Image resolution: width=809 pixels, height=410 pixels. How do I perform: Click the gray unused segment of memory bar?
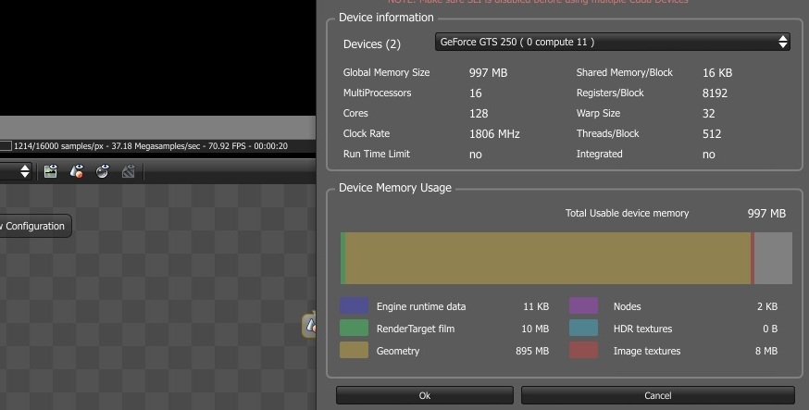point(774,258)
